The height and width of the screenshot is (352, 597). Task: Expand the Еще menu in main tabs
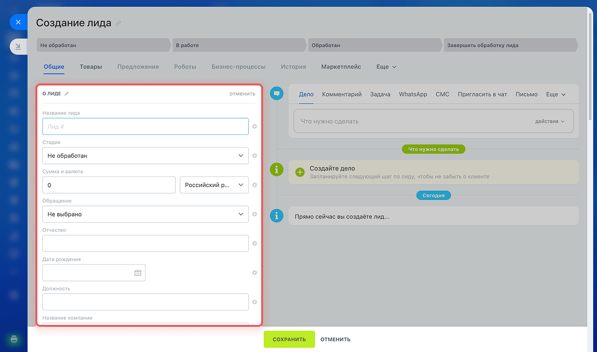click(x=386, y=67)
